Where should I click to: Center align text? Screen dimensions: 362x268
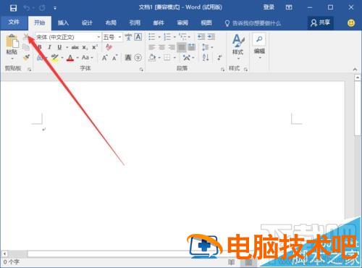(x=161, y=47)
